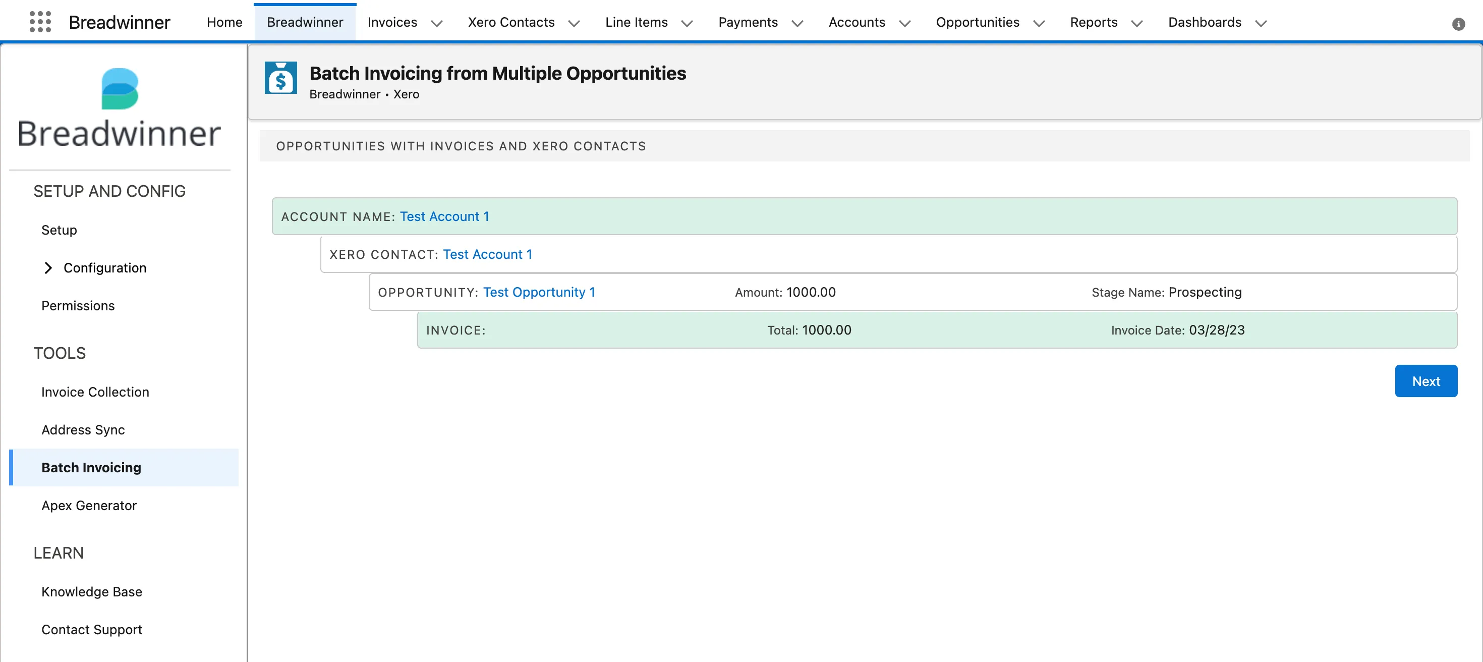Click the Invoice Date 03/28/23 value
Image resolution: width=1483 pixels, height=662 pixels.
pos(1217,330)
